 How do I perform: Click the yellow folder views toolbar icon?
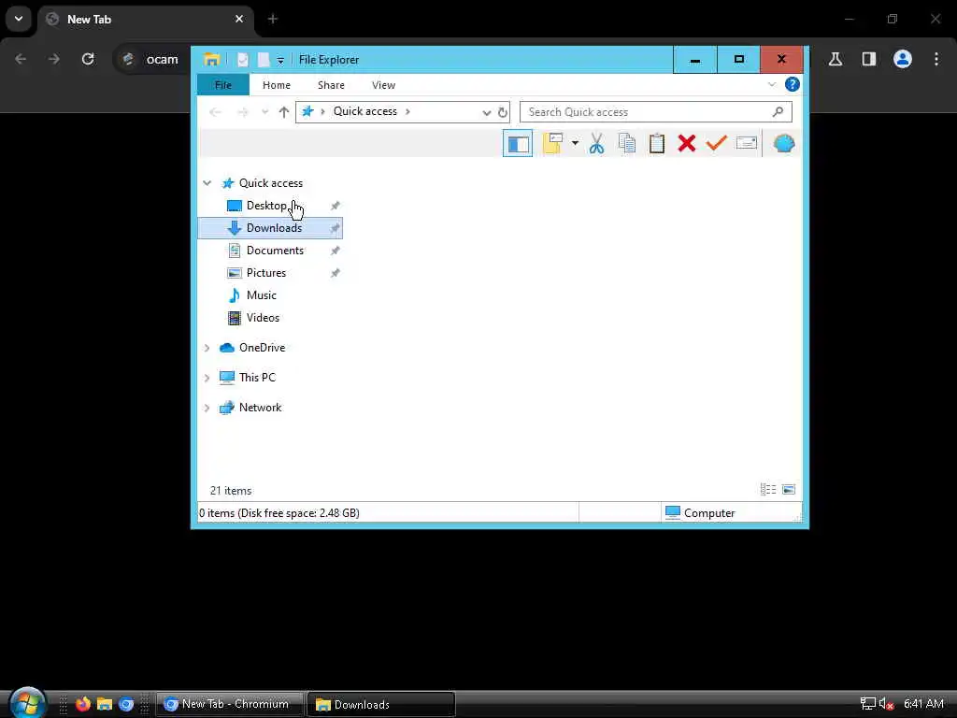(552, 143)
